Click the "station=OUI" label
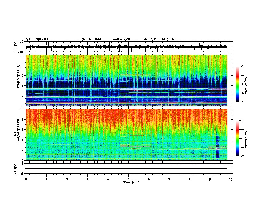260x201 pixels. (121, 39)
